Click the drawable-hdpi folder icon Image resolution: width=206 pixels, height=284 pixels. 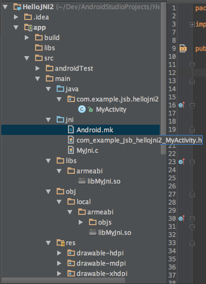[71, 253]
